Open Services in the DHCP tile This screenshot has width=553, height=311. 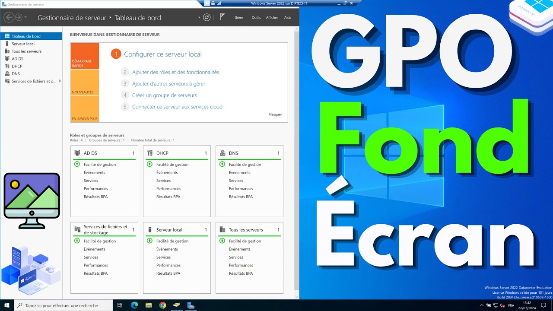coord(163,181)
